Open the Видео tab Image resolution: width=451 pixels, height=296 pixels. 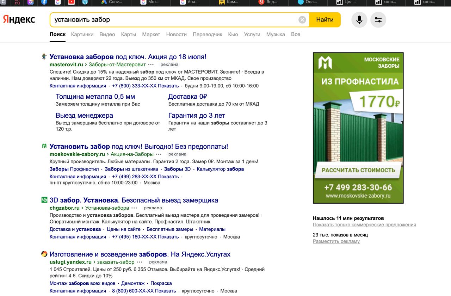107,35
